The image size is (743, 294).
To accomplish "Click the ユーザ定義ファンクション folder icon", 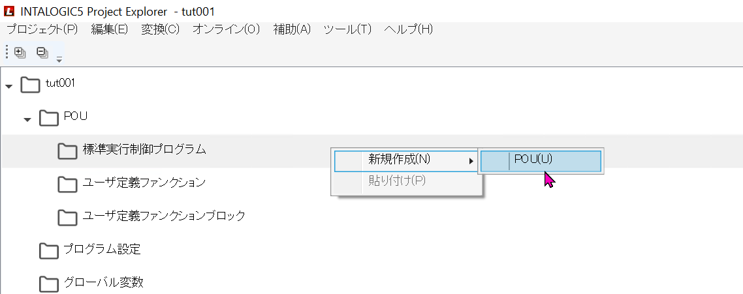I will click(67, 184).
